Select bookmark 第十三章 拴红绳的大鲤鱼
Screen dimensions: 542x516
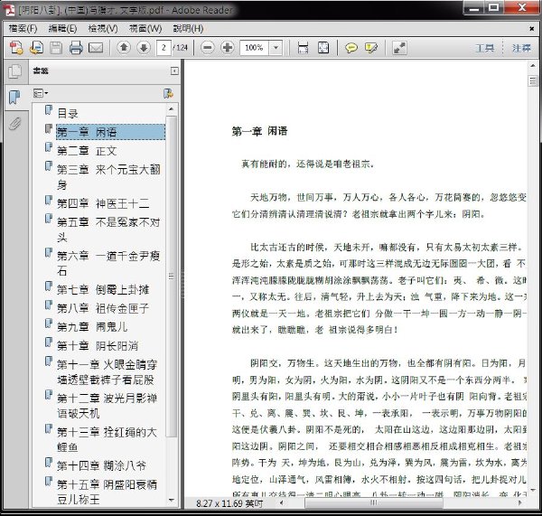pos(107,439)
